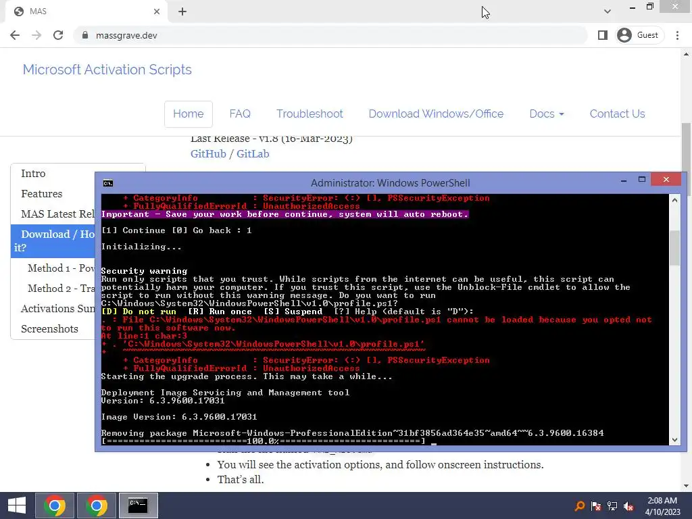Open Download Windows/Office page
Image resolution: width=692 pixels, height=519 pixels.
(436, 114)
